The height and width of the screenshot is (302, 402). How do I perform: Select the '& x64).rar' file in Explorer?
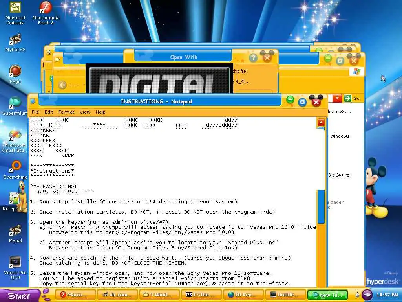coord(340,175)
